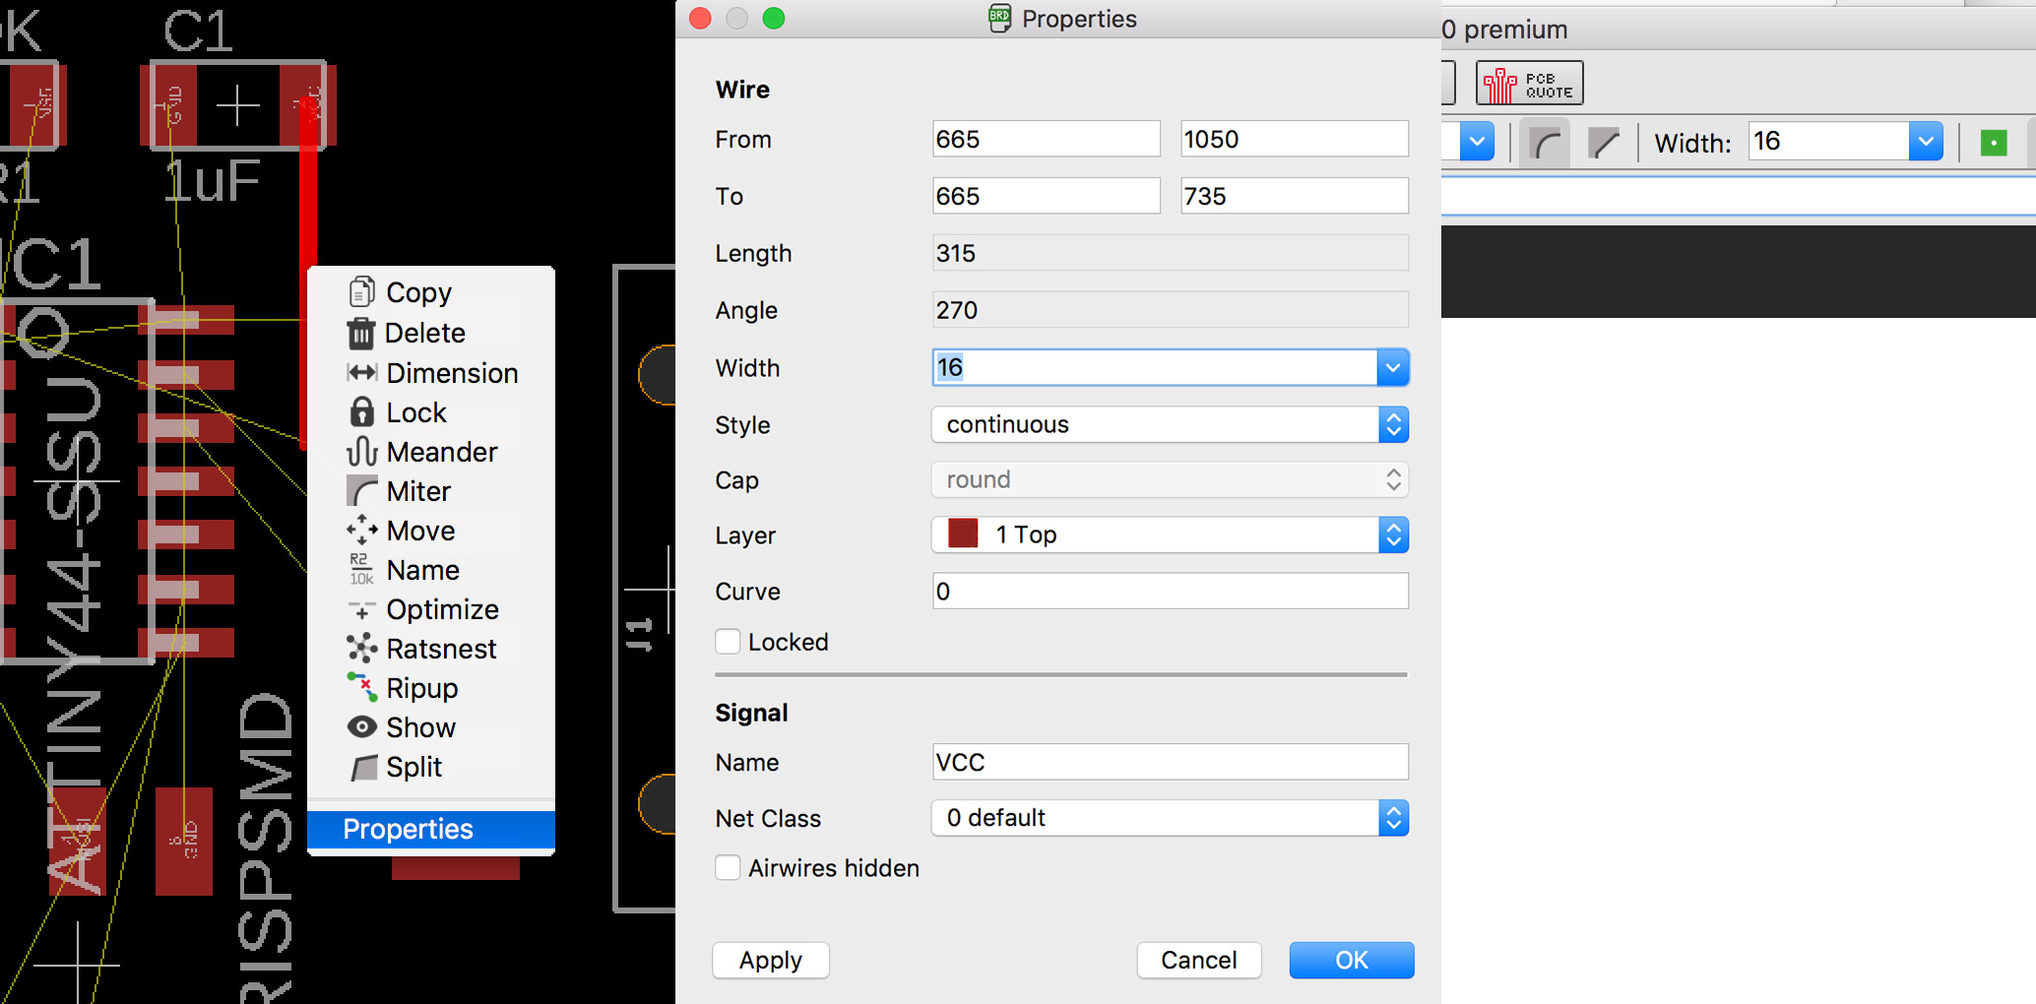The image size is (2036, 1004).
Task: Select the Meander tool icon
Action: point(361,451)
